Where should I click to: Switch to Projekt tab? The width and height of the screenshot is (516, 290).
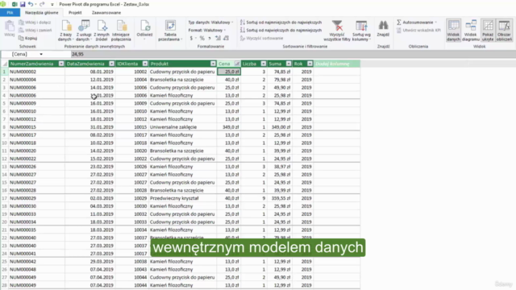point(75,13)
